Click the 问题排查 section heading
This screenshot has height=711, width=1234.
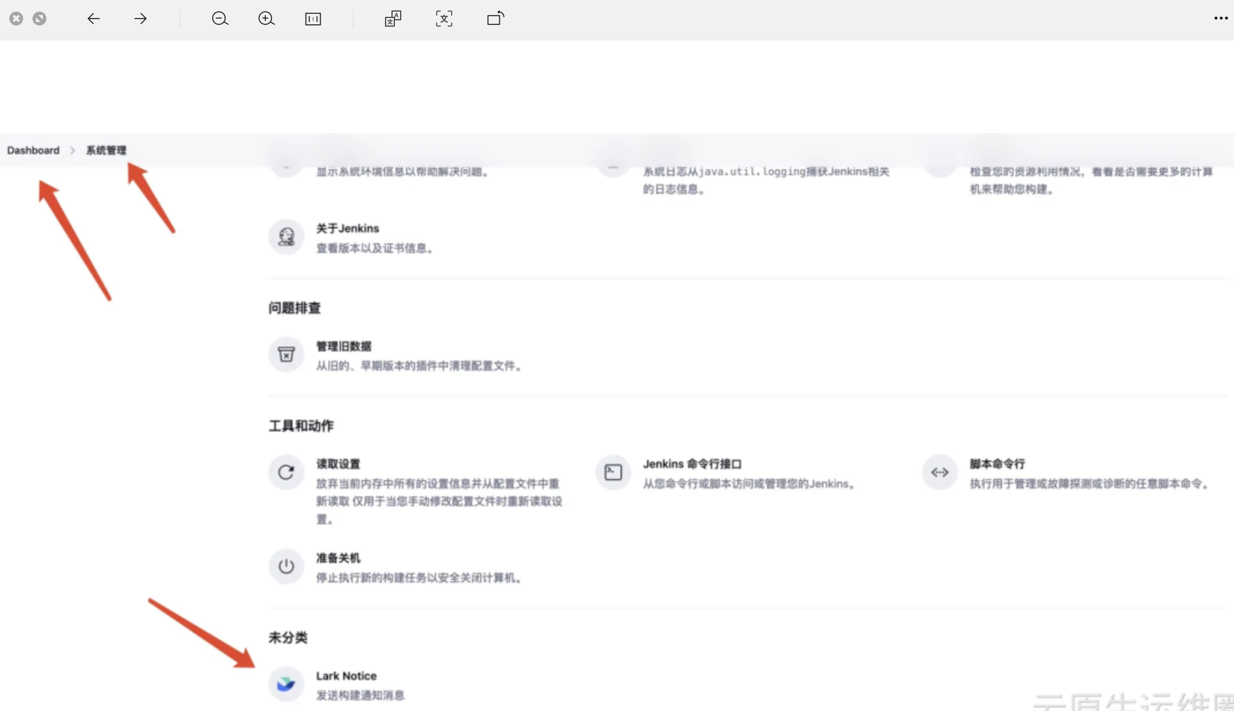pyautogui.click(x=295, y=308)
